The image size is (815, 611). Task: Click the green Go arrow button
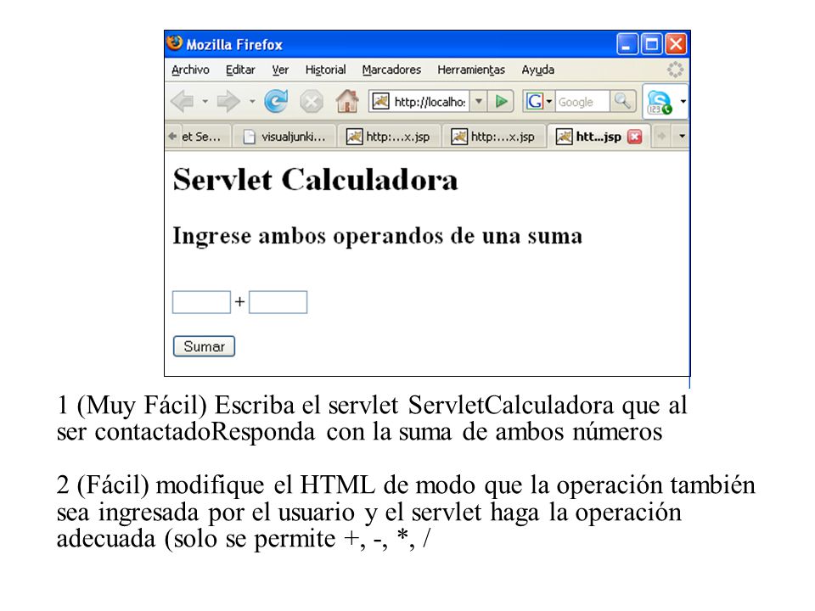(501, 101)
